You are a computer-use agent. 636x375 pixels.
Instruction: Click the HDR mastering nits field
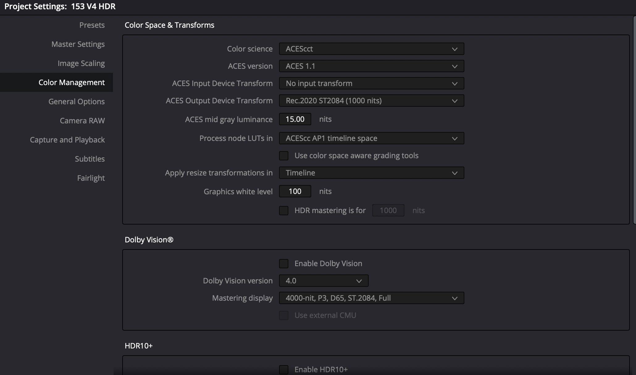[x=388, y=210]
